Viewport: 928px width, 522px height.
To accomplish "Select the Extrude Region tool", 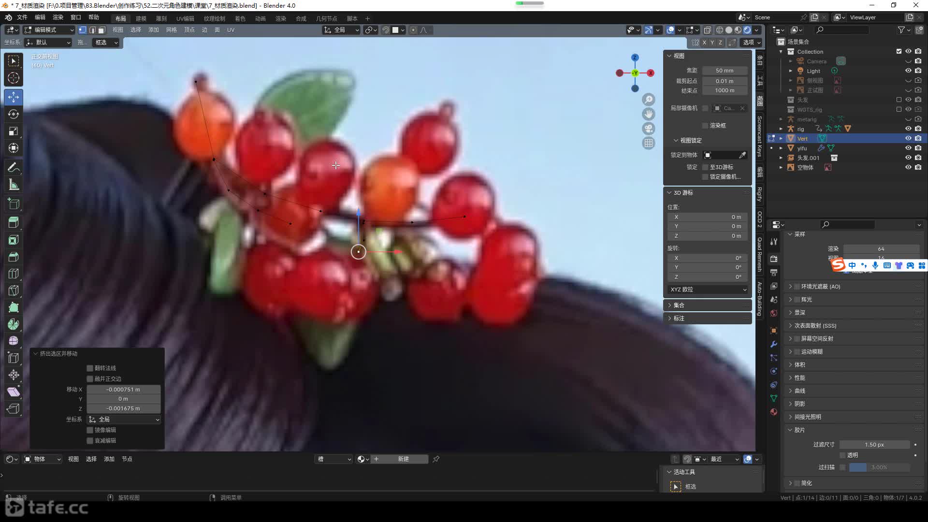I will click(14, 222).
